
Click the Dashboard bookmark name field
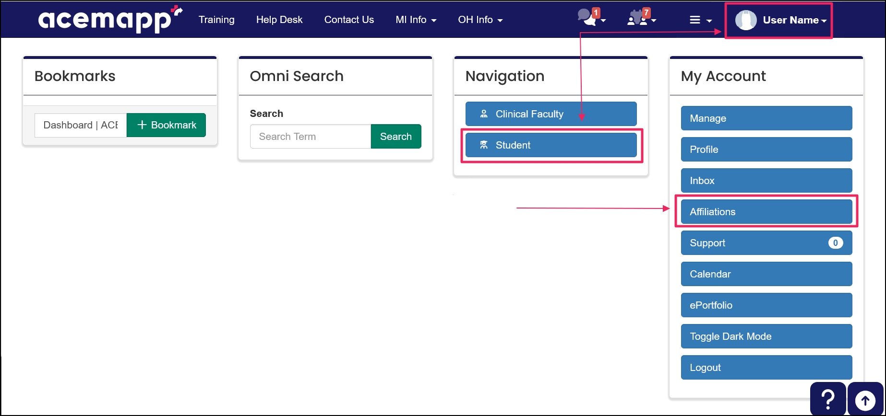coord(81,125)
